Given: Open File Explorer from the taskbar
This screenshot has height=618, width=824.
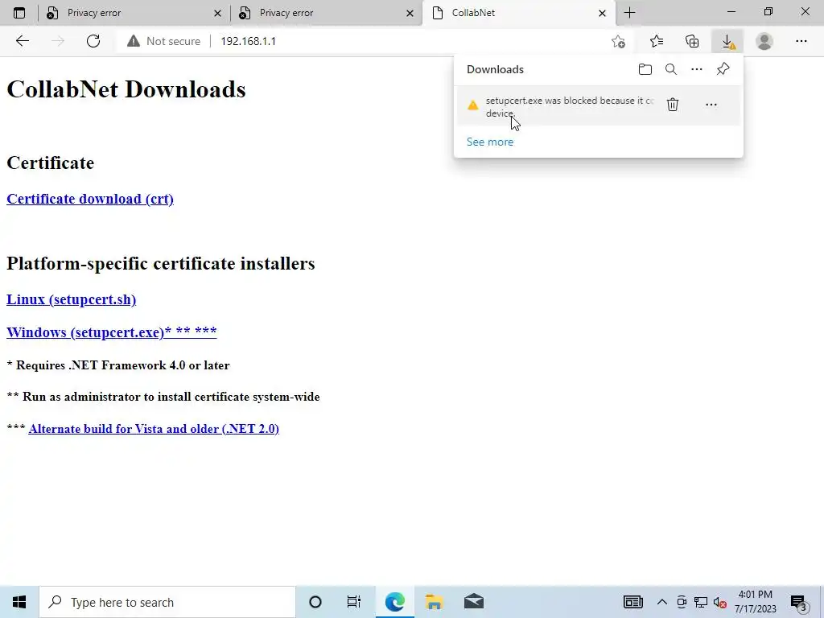Looking at the screenshot, I should click(434, 602).
